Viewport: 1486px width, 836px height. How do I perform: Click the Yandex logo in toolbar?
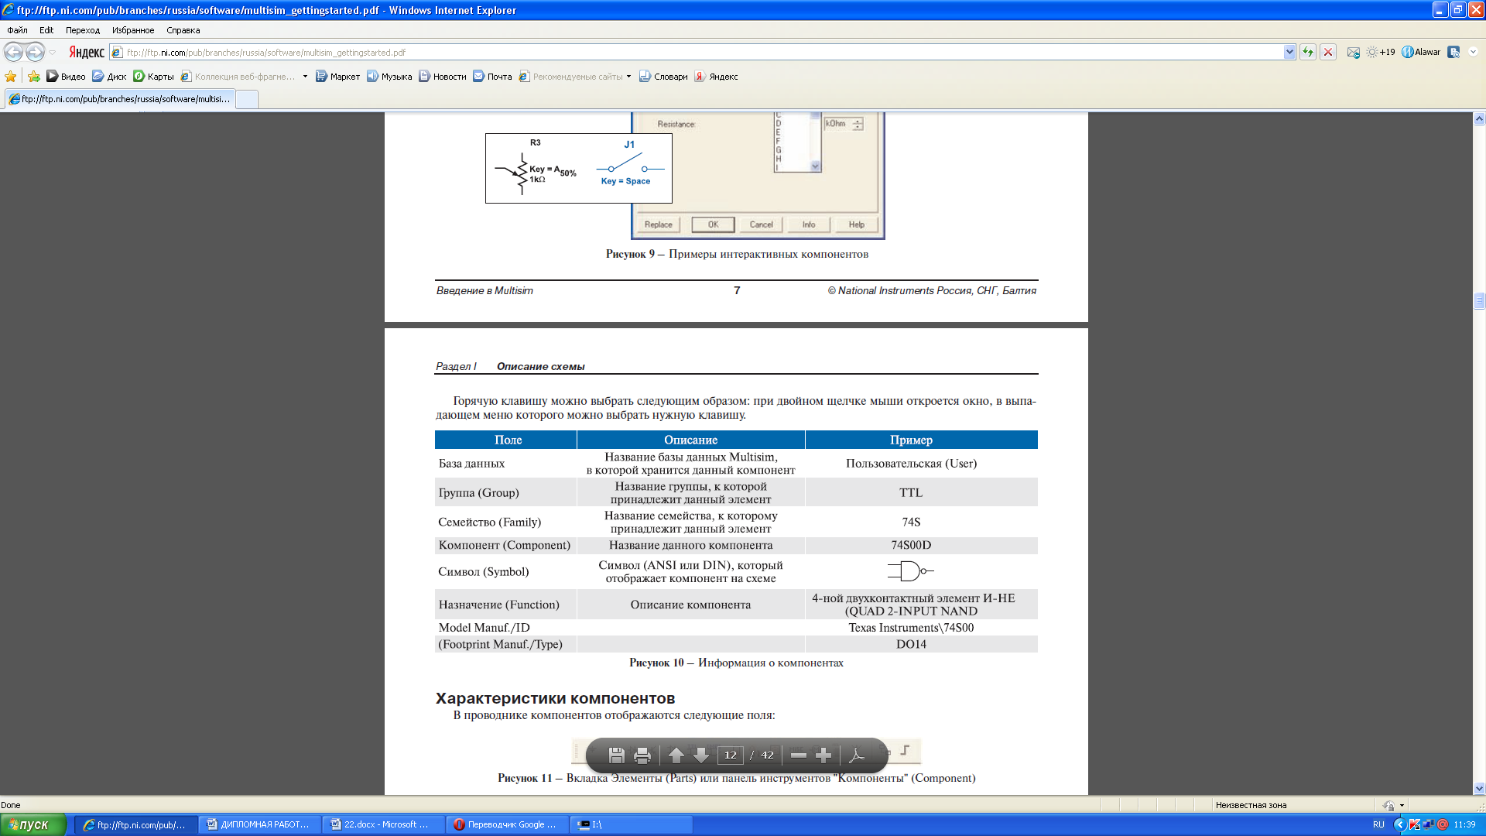coord(86,52)
